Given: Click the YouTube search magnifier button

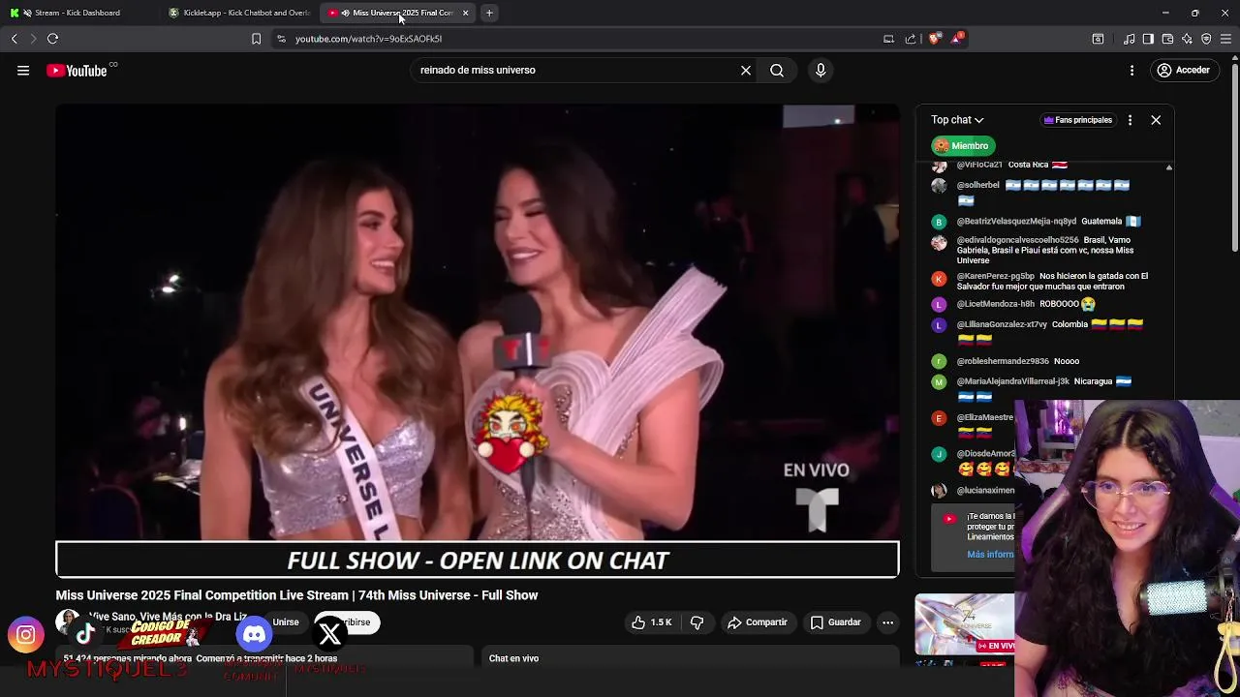Looking at the screenshot, I should click(777, 70).
